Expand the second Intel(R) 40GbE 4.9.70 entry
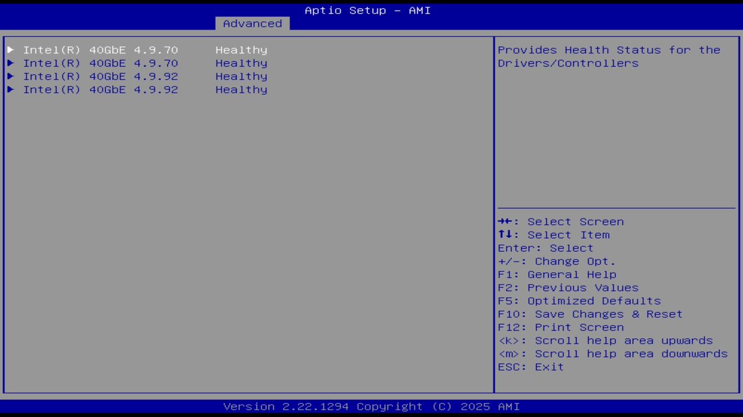The image size is (743, 417). [x=100, y=63]
